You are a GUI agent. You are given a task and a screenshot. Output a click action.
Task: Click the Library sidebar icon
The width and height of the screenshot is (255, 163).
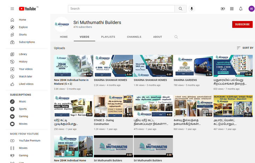coord(12,54)
